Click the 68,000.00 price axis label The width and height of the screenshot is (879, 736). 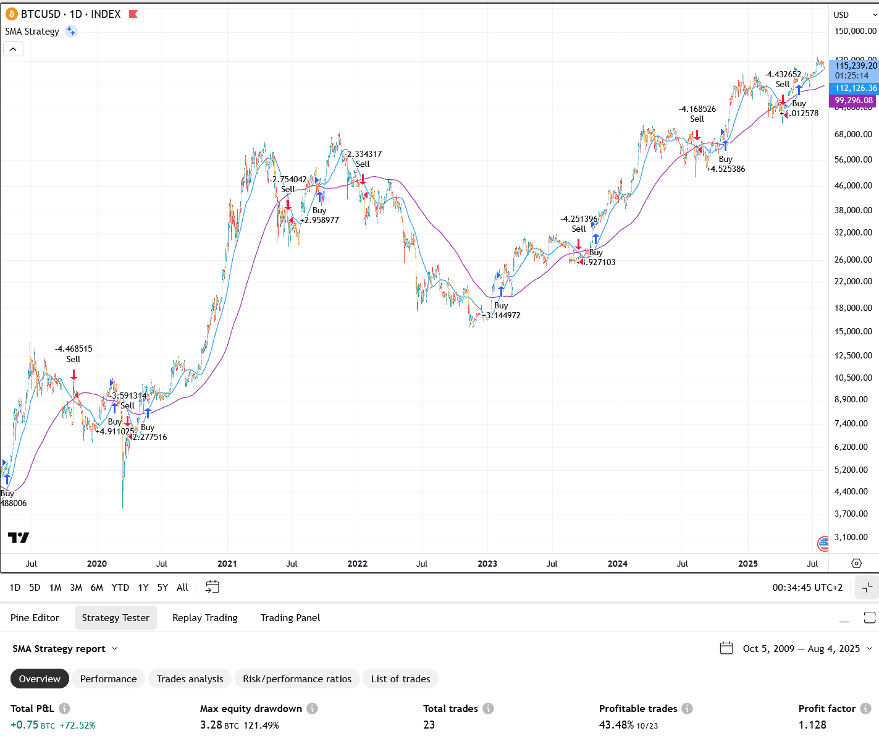[853, 134]
